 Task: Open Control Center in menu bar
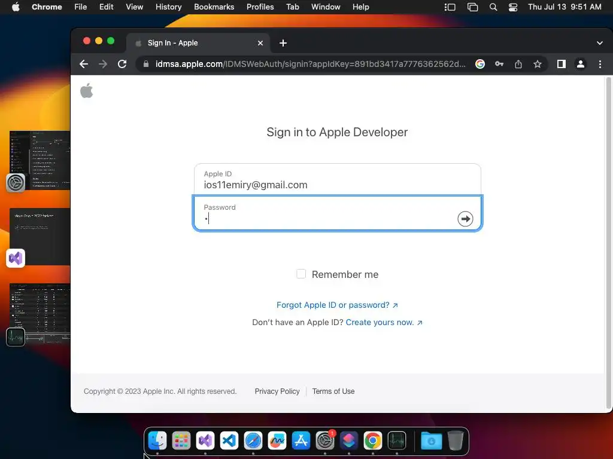coord(513,7)
